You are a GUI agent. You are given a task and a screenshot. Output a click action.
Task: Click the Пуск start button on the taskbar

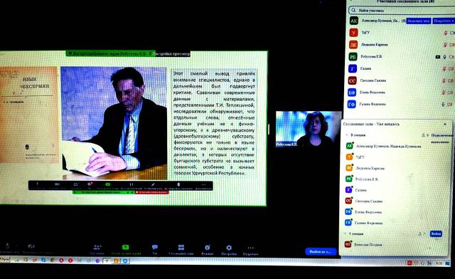5,260
